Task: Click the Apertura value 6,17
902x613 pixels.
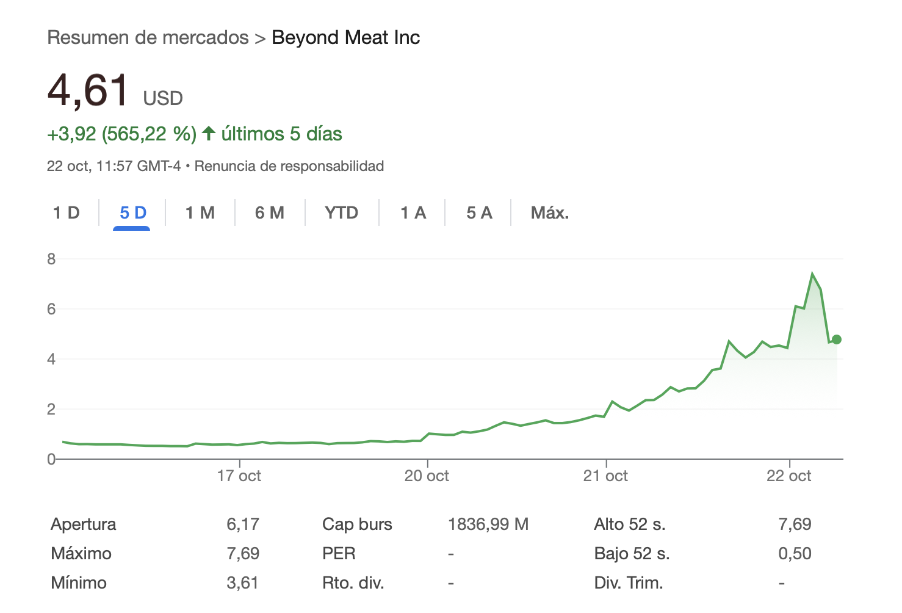Action: [243, 524]
